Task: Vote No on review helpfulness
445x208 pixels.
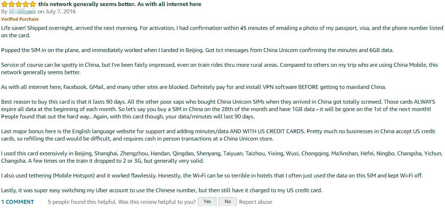Action: [228, 202]
